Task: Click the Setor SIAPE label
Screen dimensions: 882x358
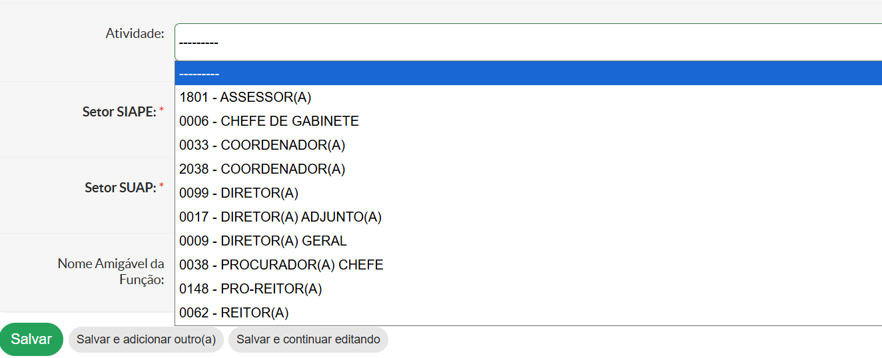Action: [119, 112]
